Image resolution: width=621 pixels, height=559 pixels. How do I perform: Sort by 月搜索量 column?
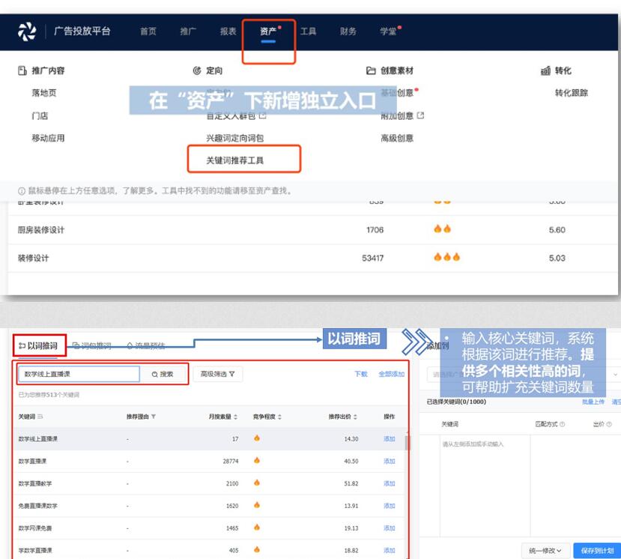click(x=236, y=417)
